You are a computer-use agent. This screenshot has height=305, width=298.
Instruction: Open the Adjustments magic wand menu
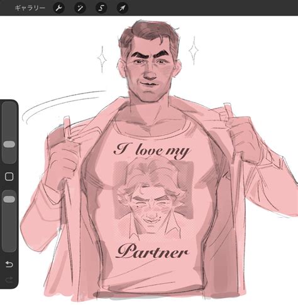[x=80, y=8]
